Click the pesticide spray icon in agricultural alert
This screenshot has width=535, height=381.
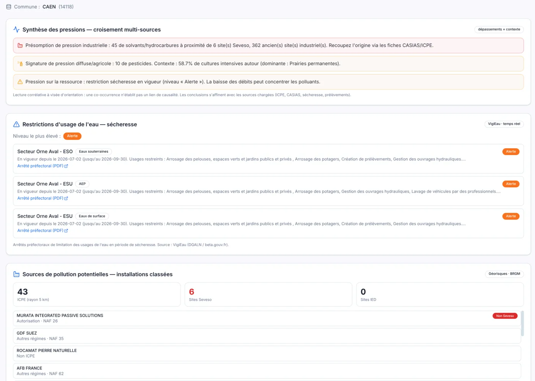tap(20, 64)
